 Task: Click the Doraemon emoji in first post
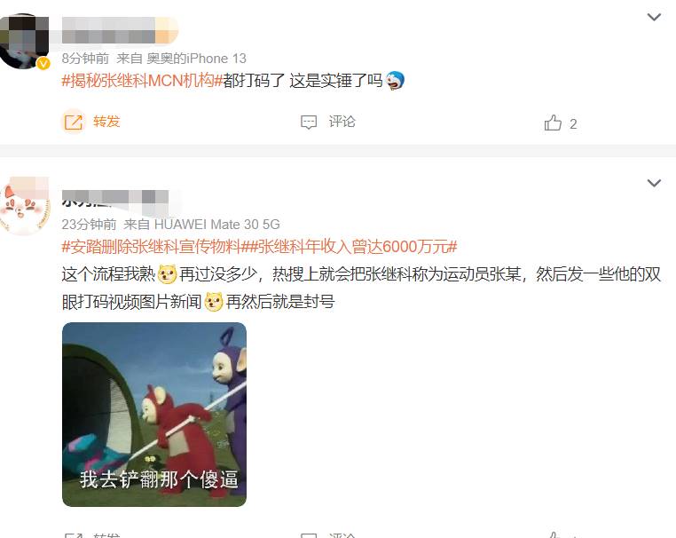[x=395, y=80]
